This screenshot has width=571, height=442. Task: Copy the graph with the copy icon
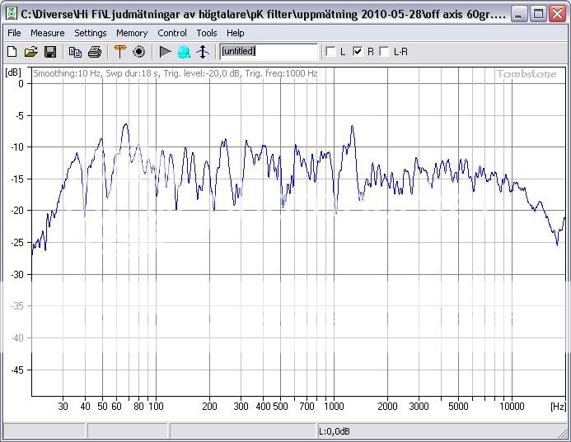coord(75,52)
